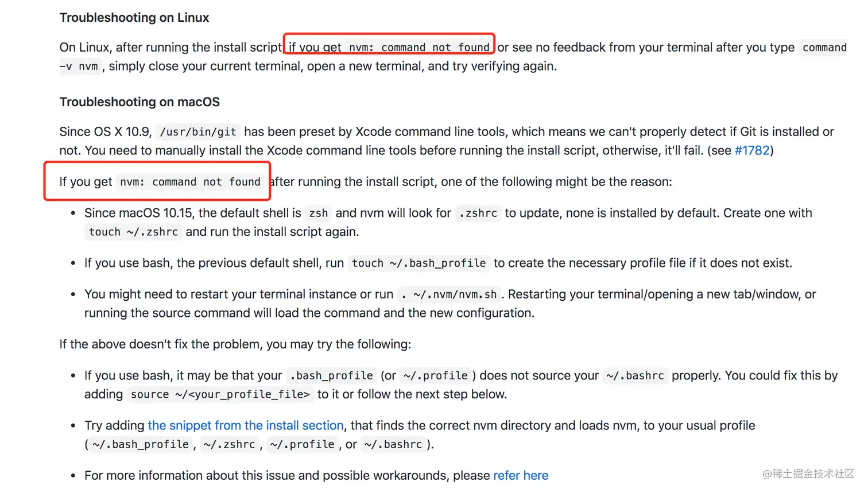
Task: Click the "-v nvm" code fragment
Action: point(79,67)
